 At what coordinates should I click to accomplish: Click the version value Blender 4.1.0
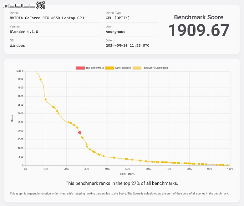(24, 32)
